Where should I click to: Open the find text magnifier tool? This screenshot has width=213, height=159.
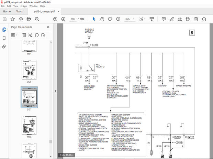pos(37,19)
